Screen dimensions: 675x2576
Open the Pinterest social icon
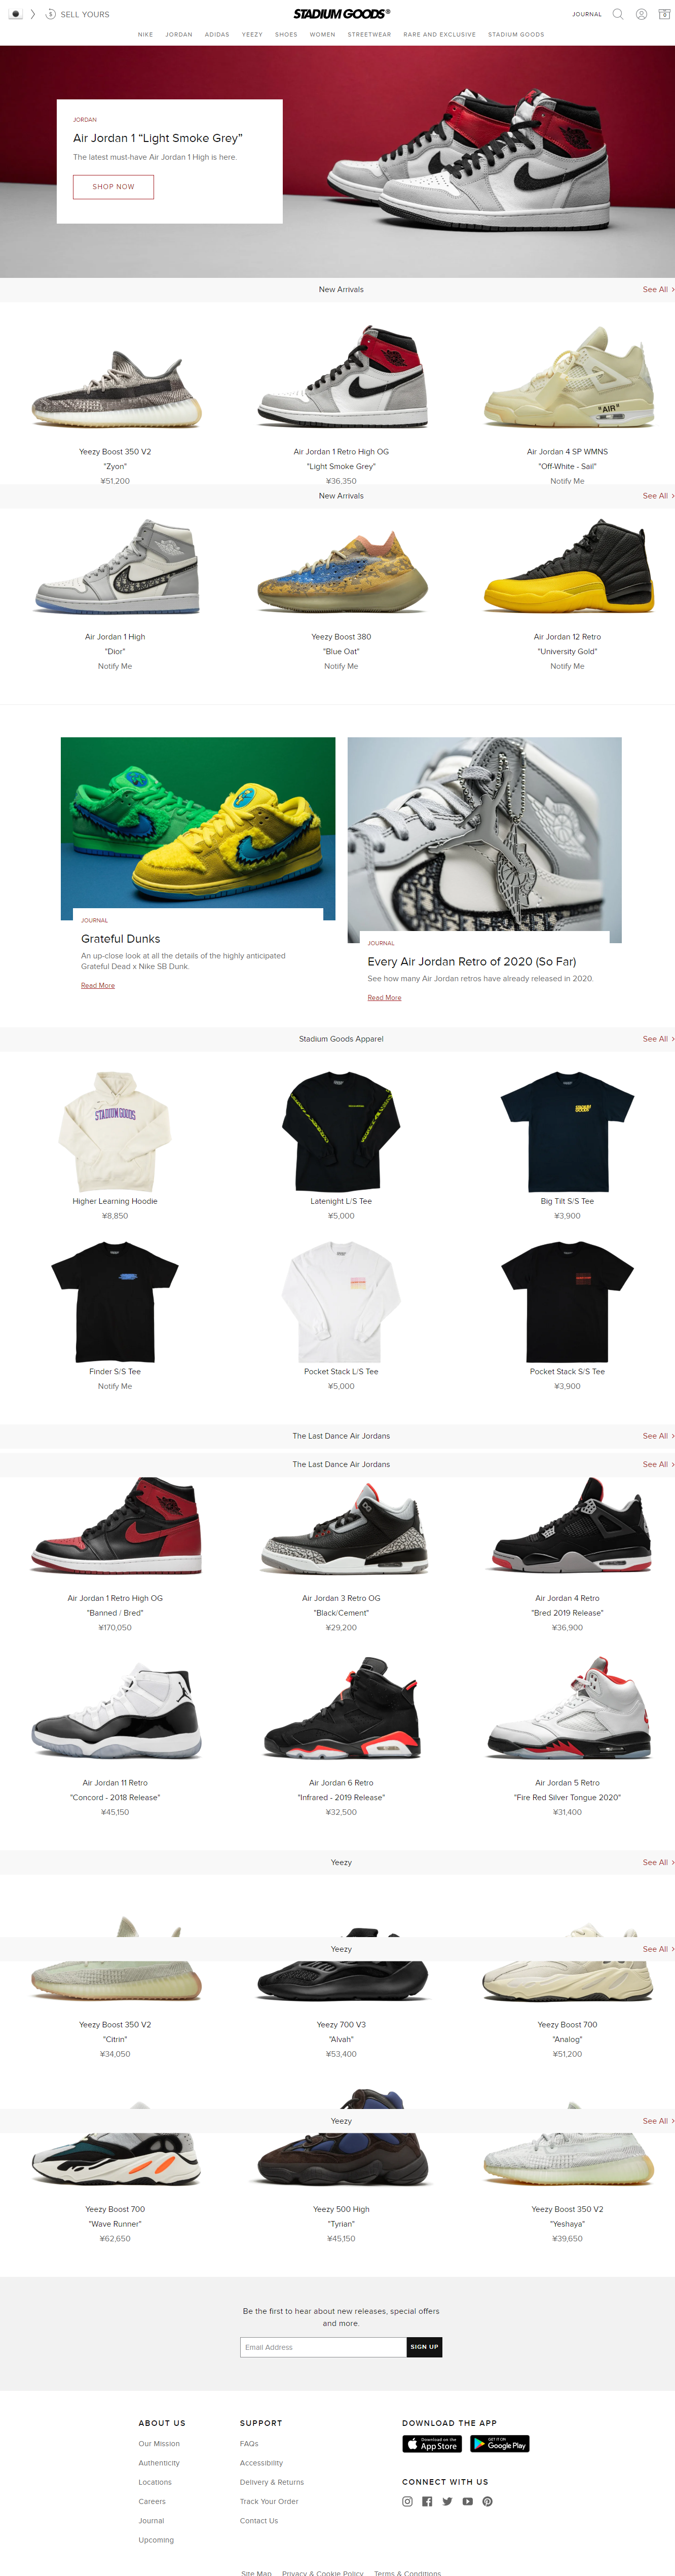point(487,2501)
